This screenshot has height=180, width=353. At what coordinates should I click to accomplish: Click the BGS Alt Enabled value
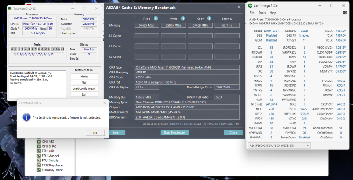(x=304, y=35)
